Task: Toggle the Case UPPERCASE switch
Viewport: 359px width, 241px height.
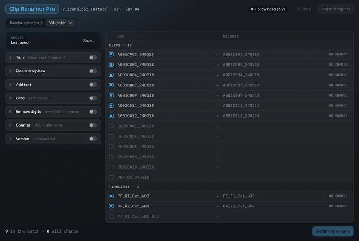Action: tap(93, 98)
